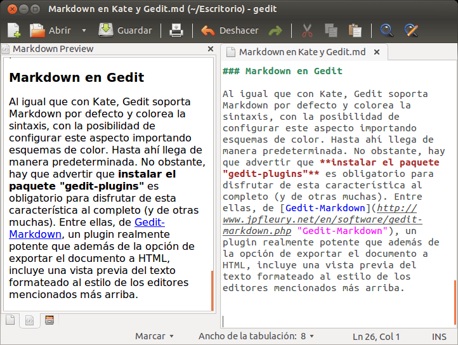Click the new document icon
Image resolution: width=458 pixels, height=345 pixels.
point(14,30)
